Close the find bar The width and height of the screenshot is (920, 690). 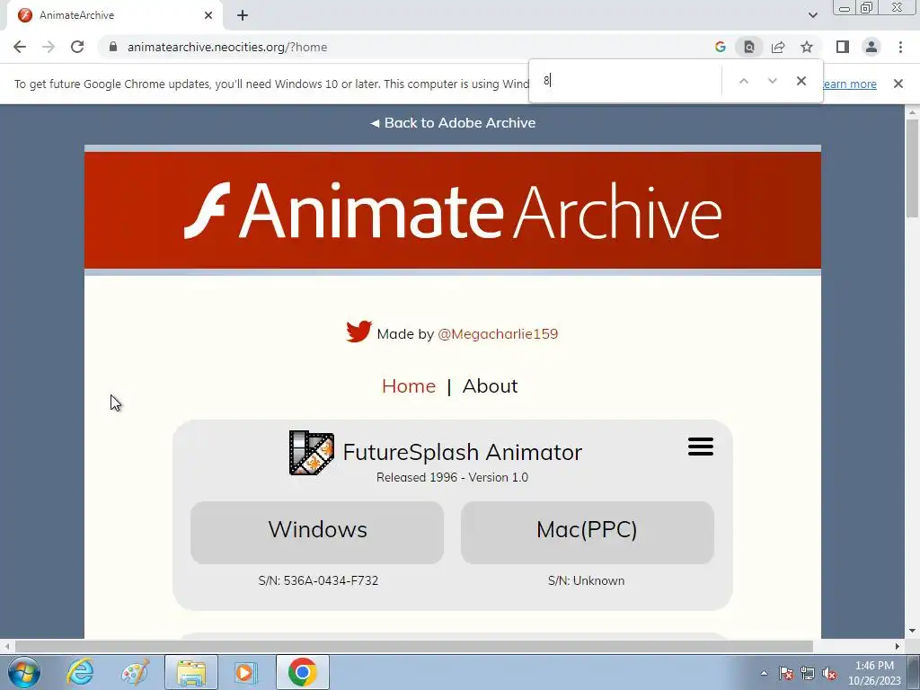801,81
